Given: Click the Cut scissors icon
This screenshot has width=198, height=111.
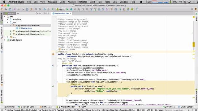Looking at the screenshot, I should click(24, 9).
